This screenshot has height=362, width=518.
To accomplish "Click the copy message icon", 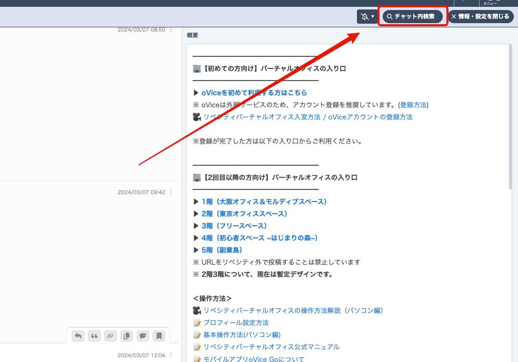I will (x=126, y=336).
